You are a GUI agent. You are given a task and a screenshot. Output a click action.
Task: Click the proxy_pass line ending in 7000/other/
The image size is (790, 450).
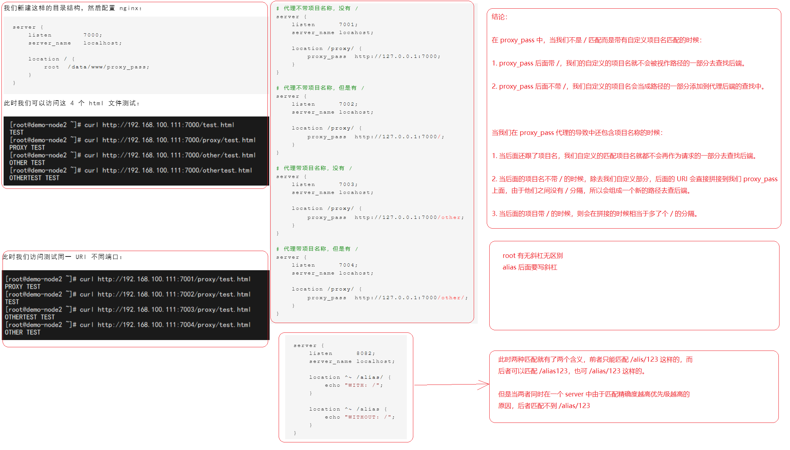pyautogui.click(x=387, y=298)
